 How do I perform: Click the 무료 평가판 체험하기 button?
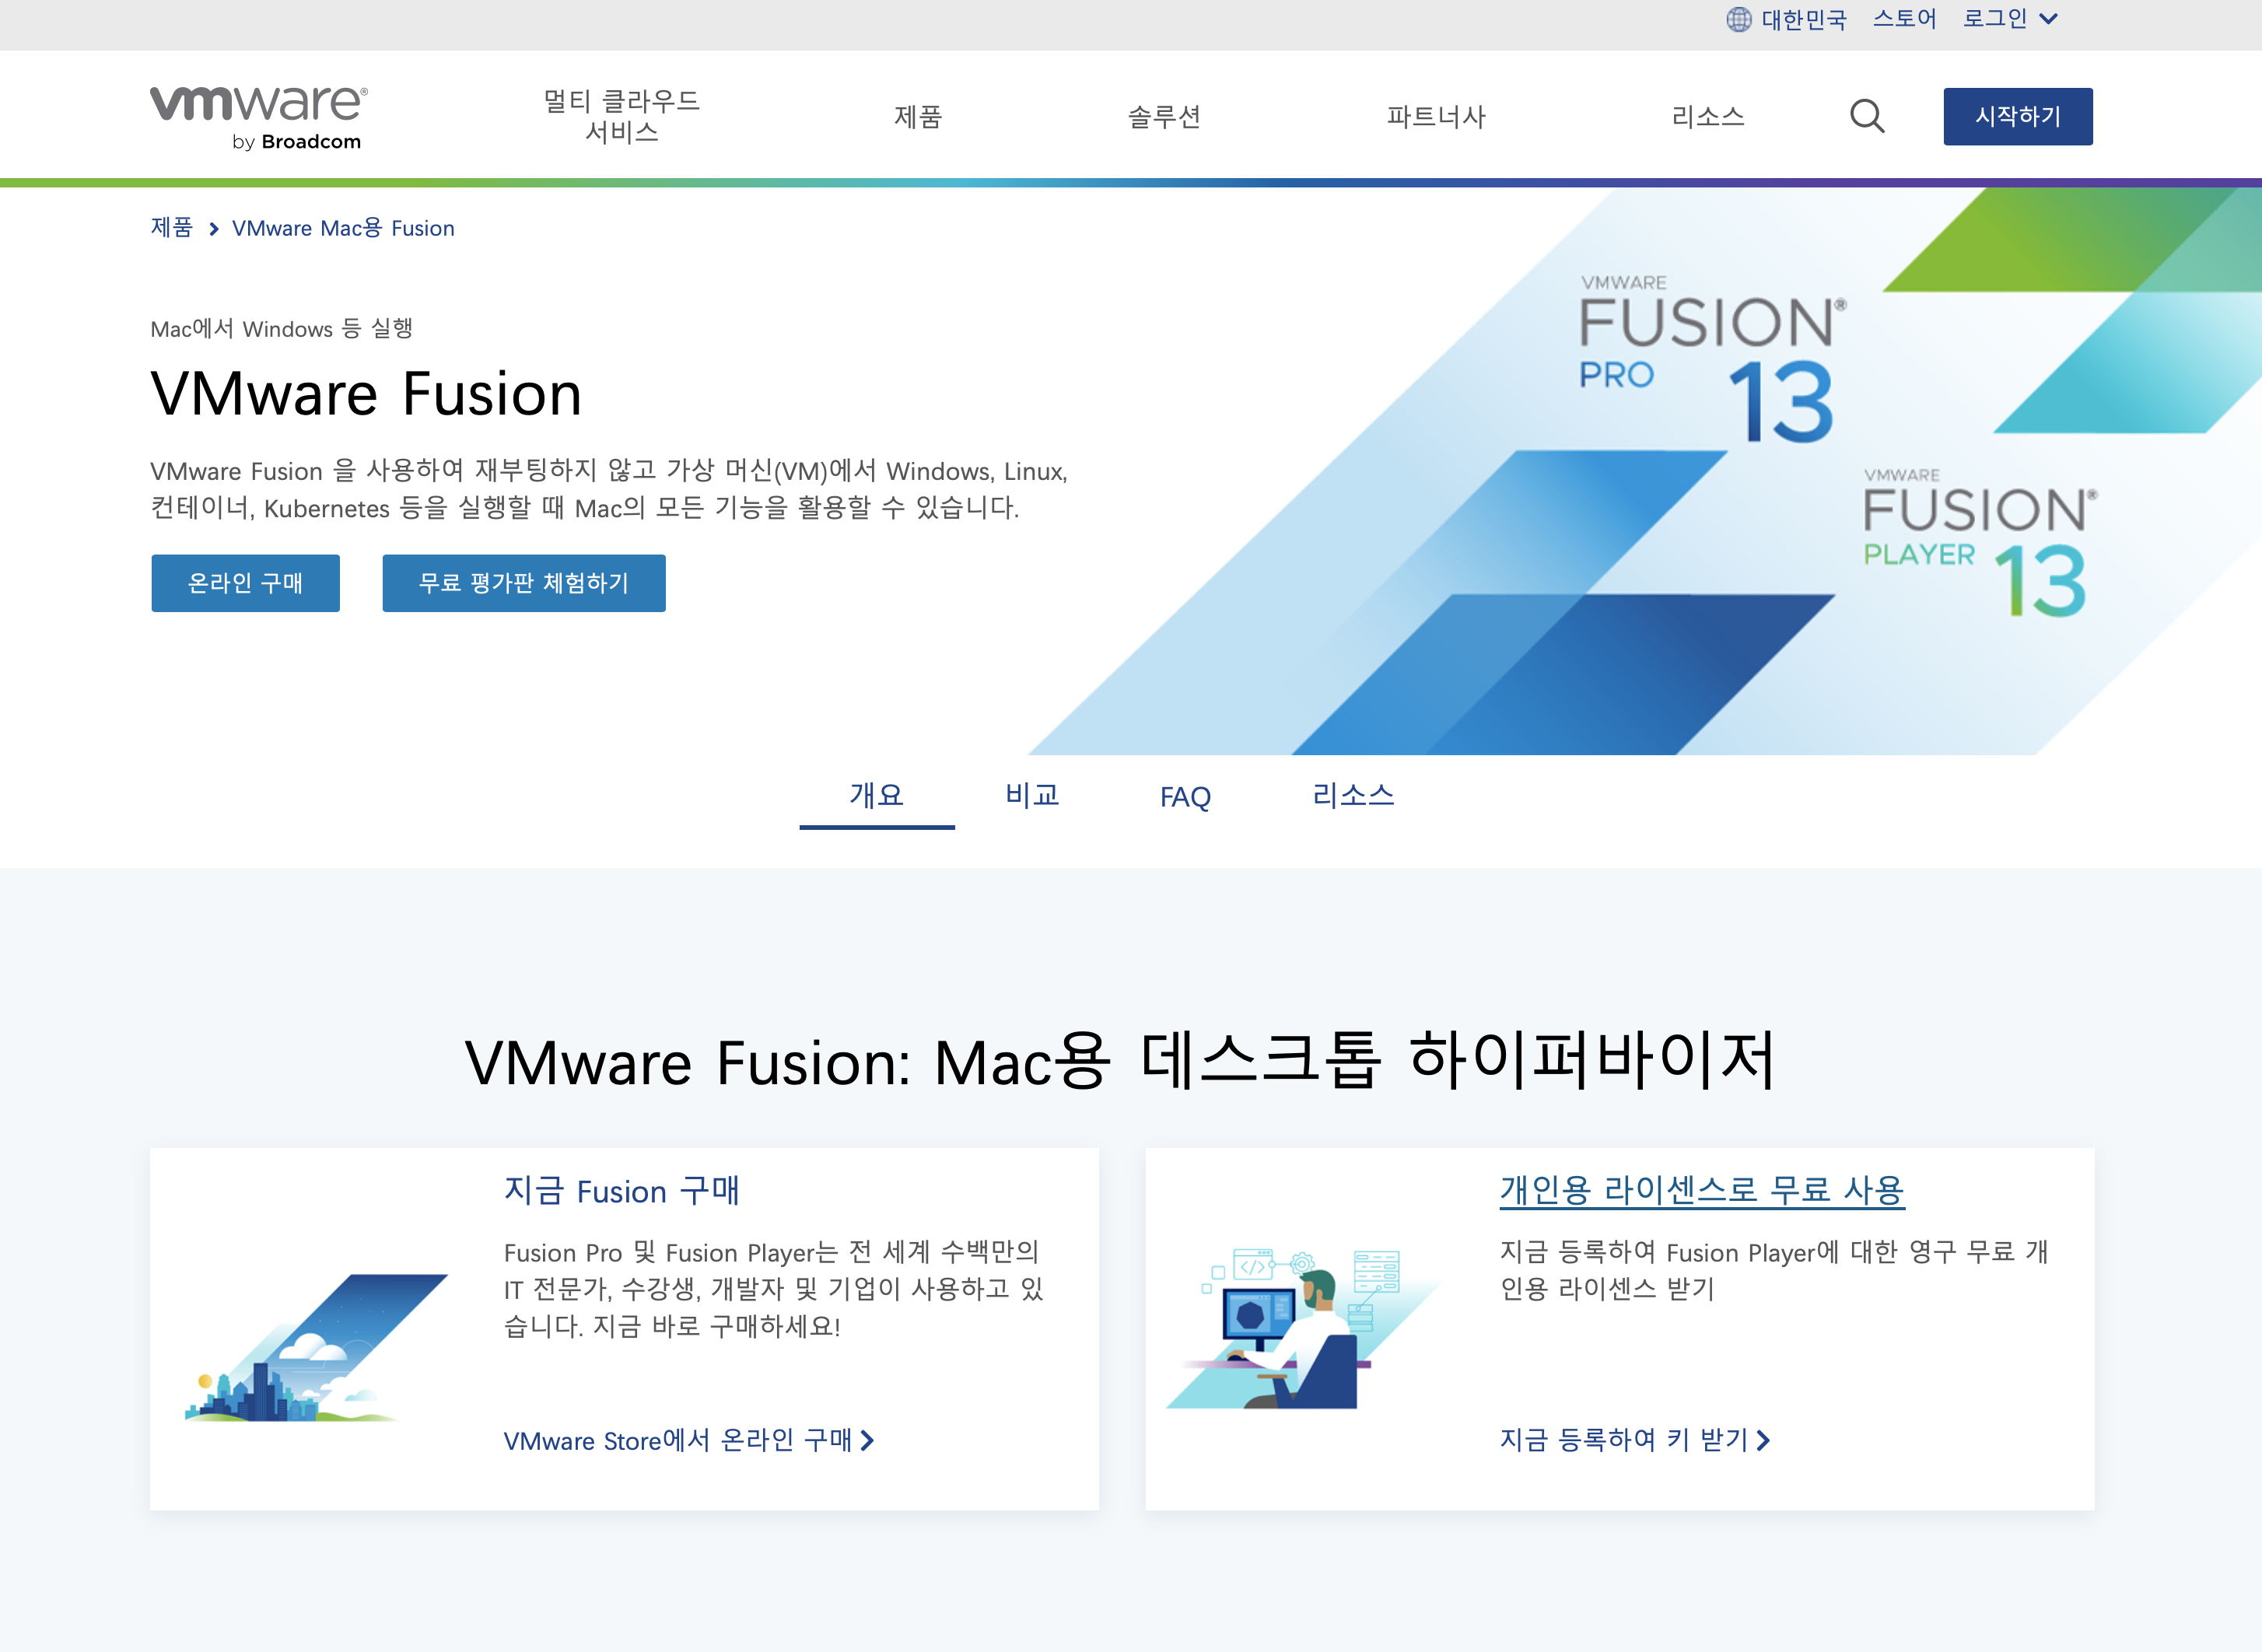(523, 583)
